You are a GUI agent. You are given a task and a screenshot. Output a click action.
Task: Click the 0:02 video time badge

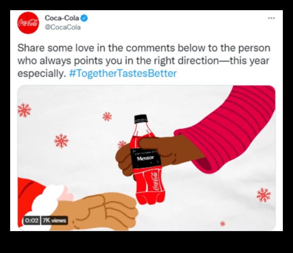[x=32, y=220]
